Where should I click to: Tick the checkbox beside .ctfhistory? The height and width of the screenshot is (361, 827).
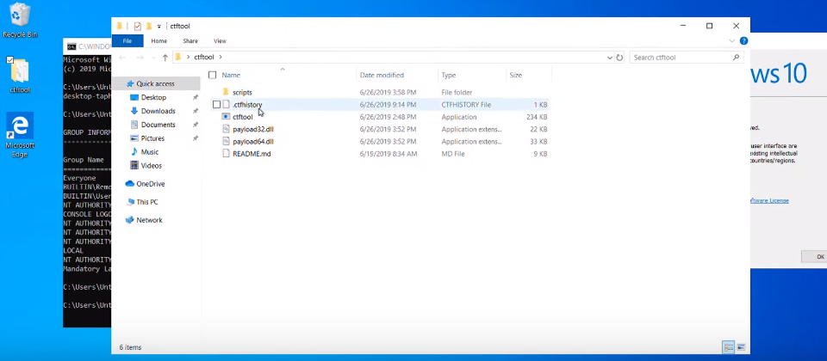point(217,105)
